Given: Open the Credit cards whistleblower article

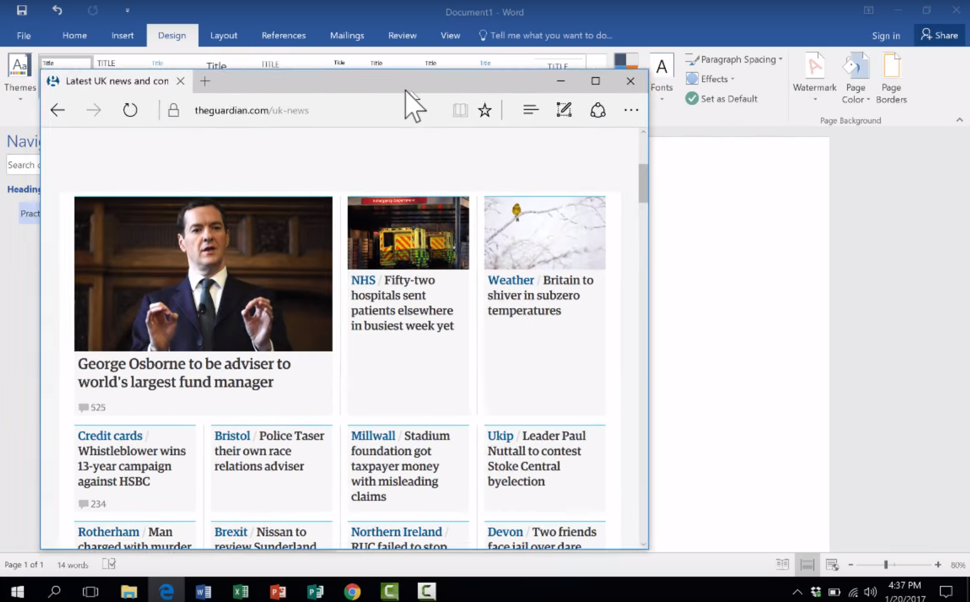Looking at the screenshot, I should [x=132, y=459].
